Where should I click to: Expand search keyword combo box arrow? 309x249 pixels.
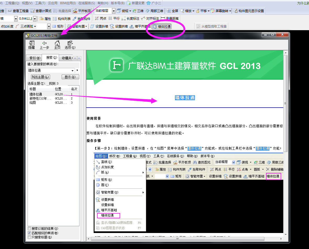(x=72, y=71)
